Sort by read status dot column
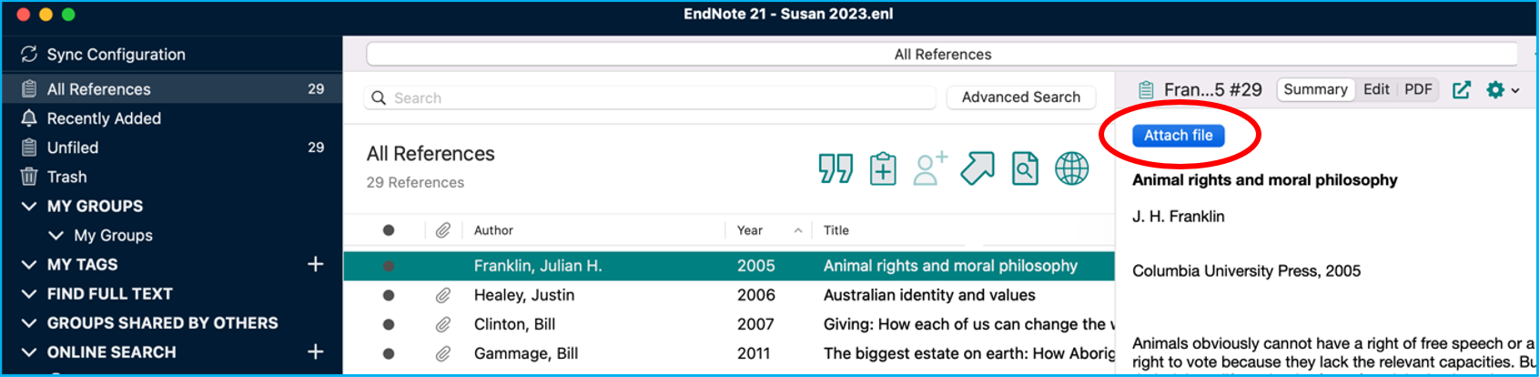This screenshot has height=377, width=1540. coord(389,230)
